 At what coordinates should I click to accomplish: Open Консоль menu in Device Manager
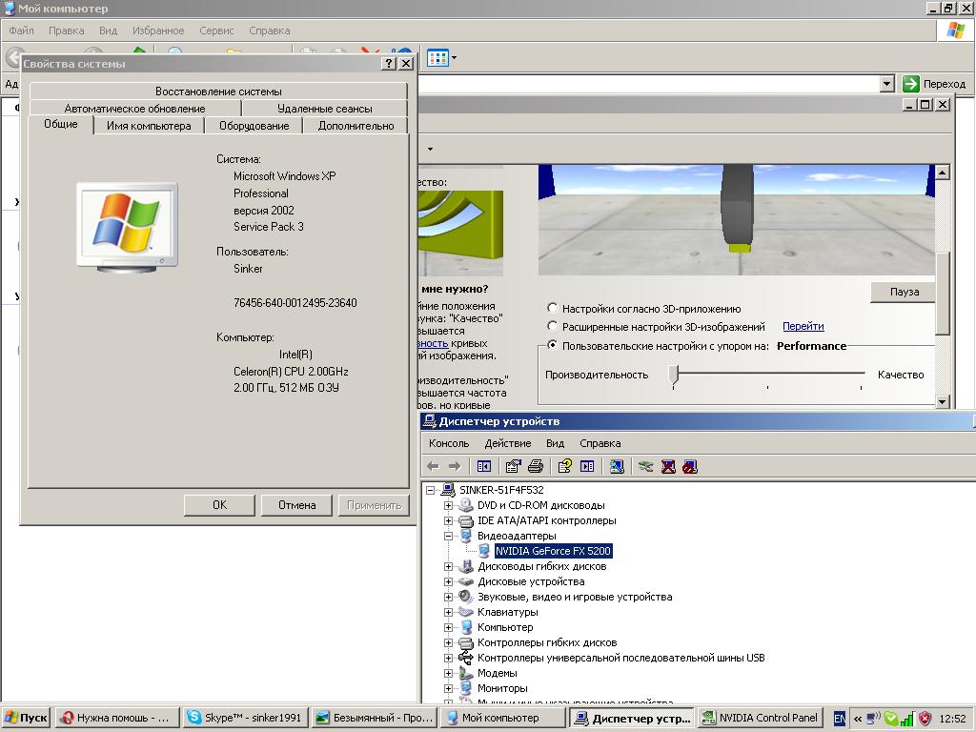coord(449,443)
